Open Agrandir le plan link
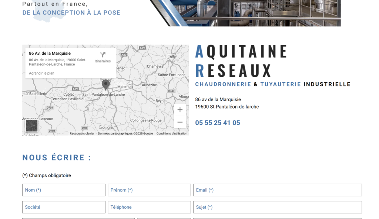This screenshot has height=219, width=379. pos(41,73)
